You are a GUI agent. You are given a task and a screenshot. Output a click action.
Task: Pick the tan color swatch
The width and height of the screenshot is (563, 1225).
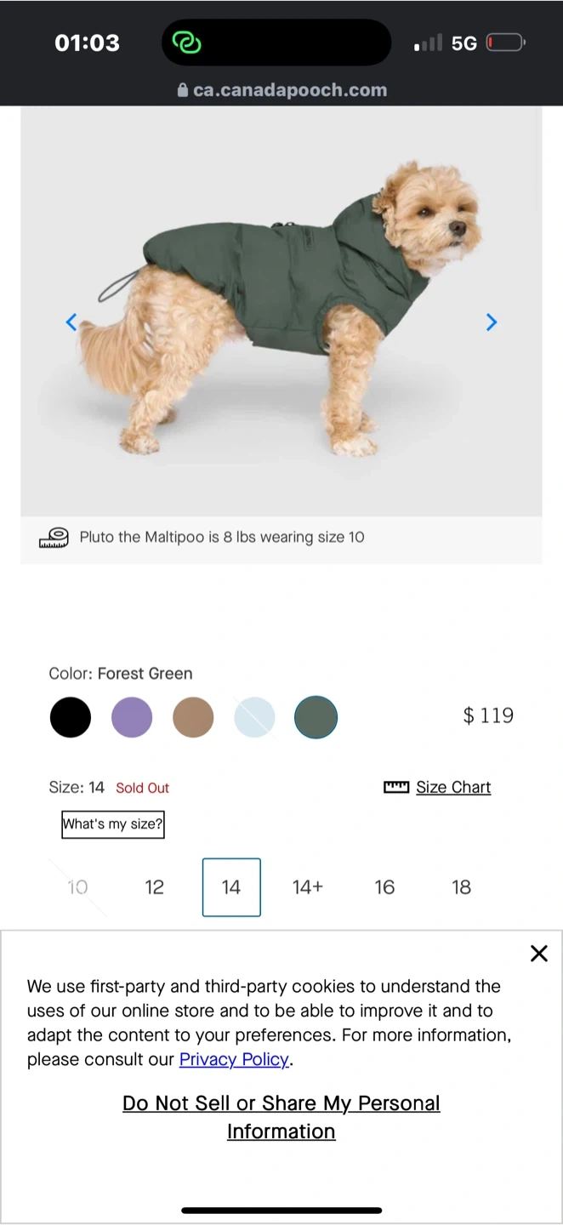(193, 717)
